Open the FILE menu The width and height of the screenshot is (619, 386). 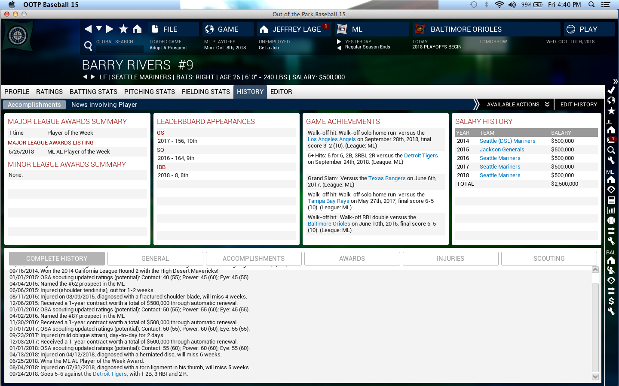coord(174,29)
